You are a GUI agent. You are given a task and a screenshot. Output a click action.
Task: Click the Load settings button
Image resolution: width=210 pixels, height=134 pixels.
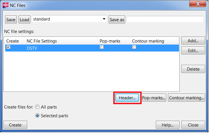click(x=24, y=19)
